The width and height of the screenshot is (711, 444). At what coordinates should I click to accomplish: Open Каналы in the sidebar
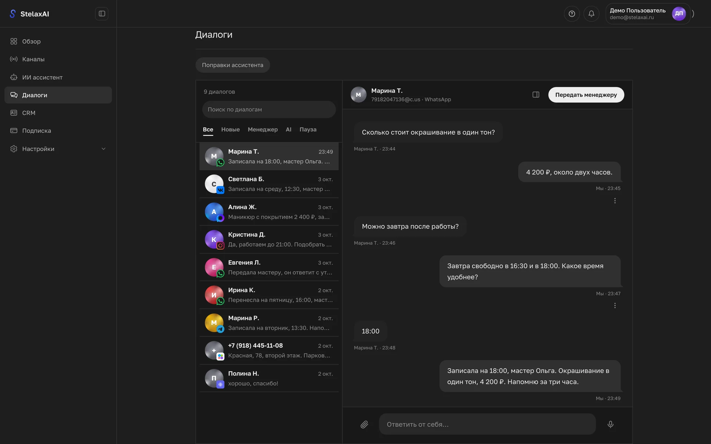click(x=58, y=59)
